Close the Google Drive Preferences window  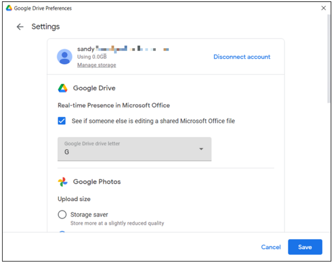point(323,8)
